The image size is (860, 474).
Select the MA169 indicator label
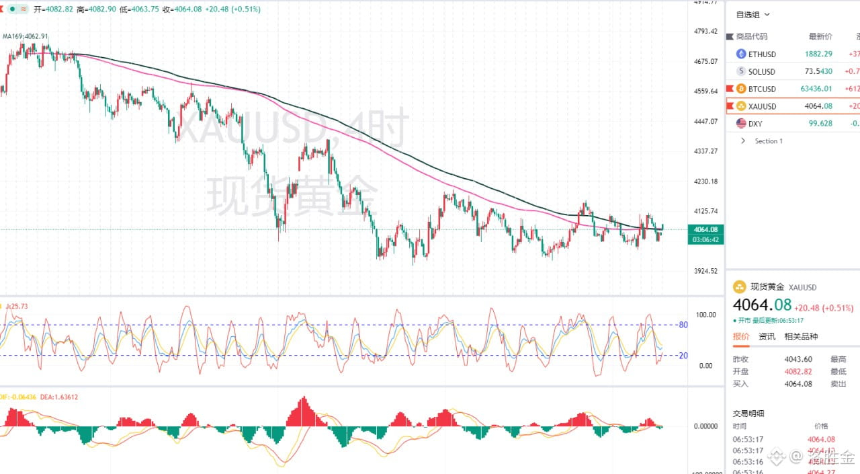tap(24, 36)
